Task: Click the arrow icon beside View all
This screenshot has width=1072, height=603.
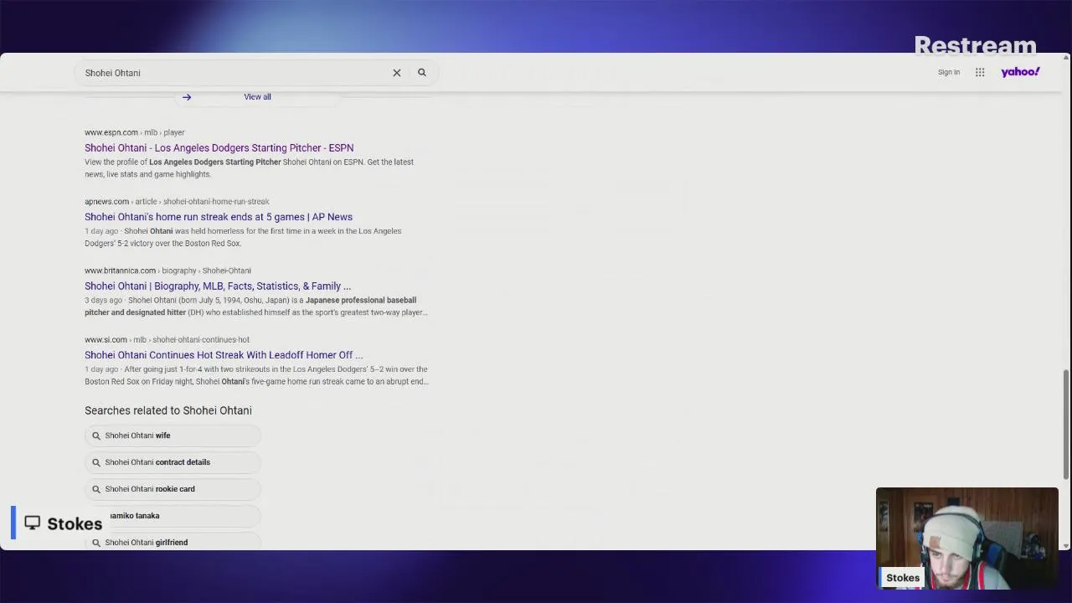Action: 187,97
